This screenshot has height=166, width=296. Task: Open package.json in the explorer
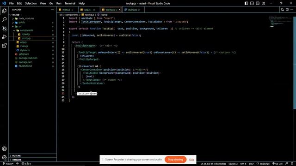[x=33, y=62]
